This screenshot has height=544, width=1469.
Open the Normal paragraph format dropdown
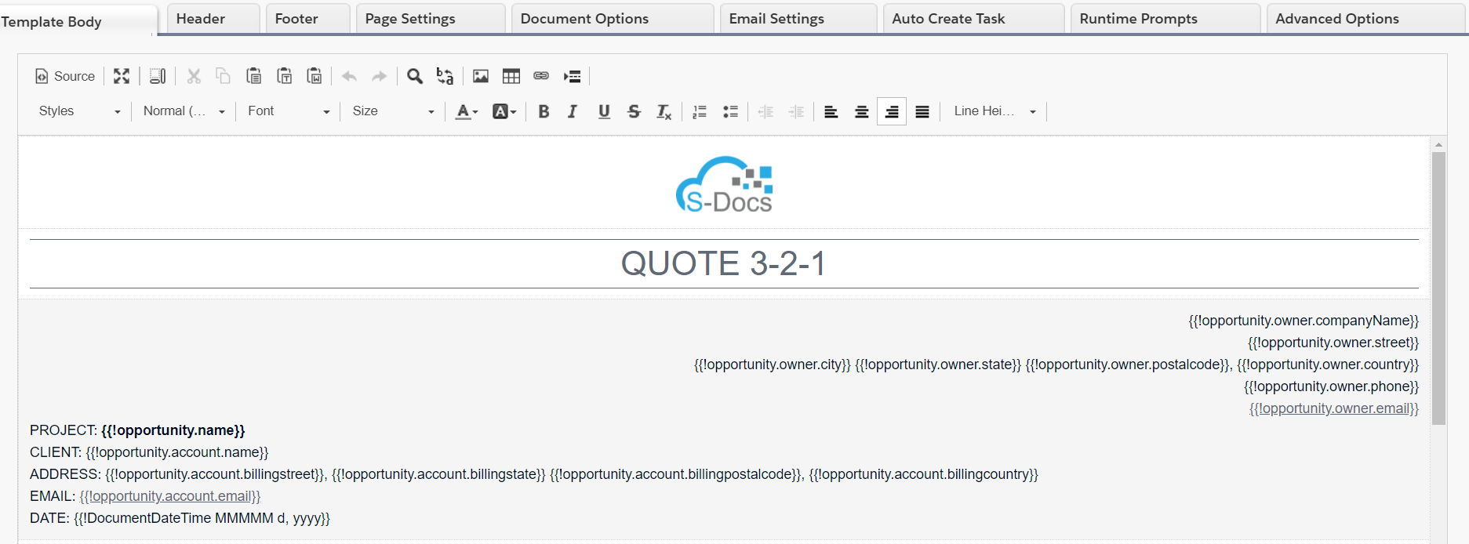pyautogui.click(x=184, y=111)
